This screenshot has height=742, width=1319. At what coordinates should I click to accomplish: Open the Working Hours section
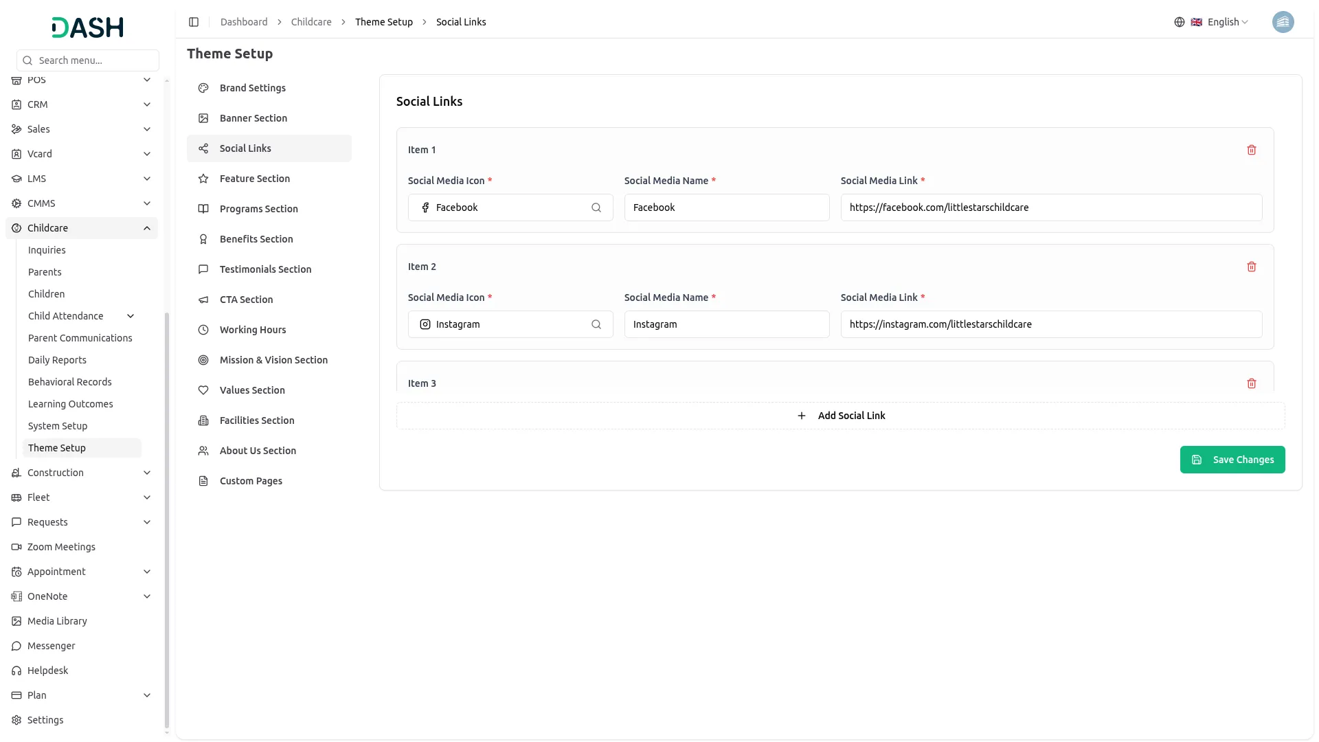(253, 330)
